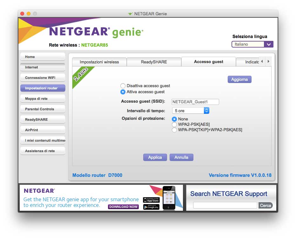Open Connessione WiFi in the sidebar
This screenshot has height=238, width=296.
click(x=43, y=78)
